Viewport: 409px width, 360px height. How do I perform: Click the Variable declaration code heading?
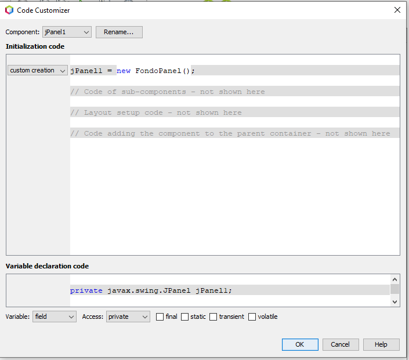pyautogui.click(x=47, y=266)
